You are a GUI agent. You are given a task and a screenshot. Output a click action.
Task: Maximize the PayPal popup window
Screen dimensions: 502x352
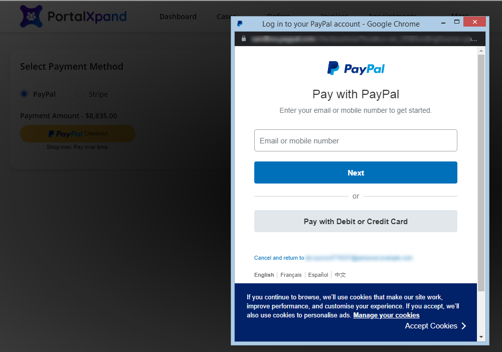[x=457, y=22]
